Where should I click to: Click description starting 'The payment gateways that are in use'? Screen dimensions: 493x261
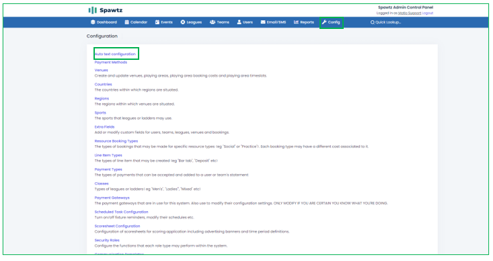pos(241,203)
